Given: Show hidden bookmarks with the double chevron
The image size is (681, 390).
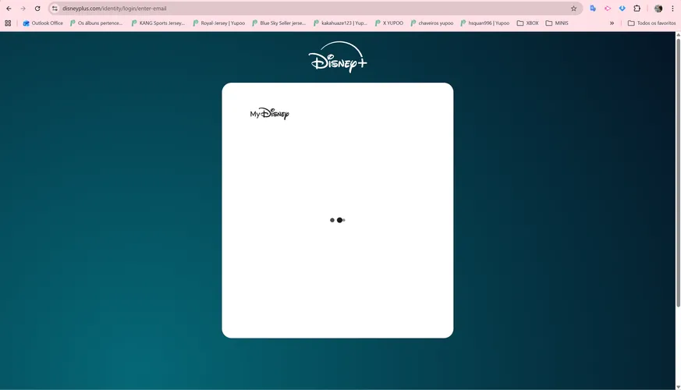Looking at the screenshot, I should coord(612,23).
